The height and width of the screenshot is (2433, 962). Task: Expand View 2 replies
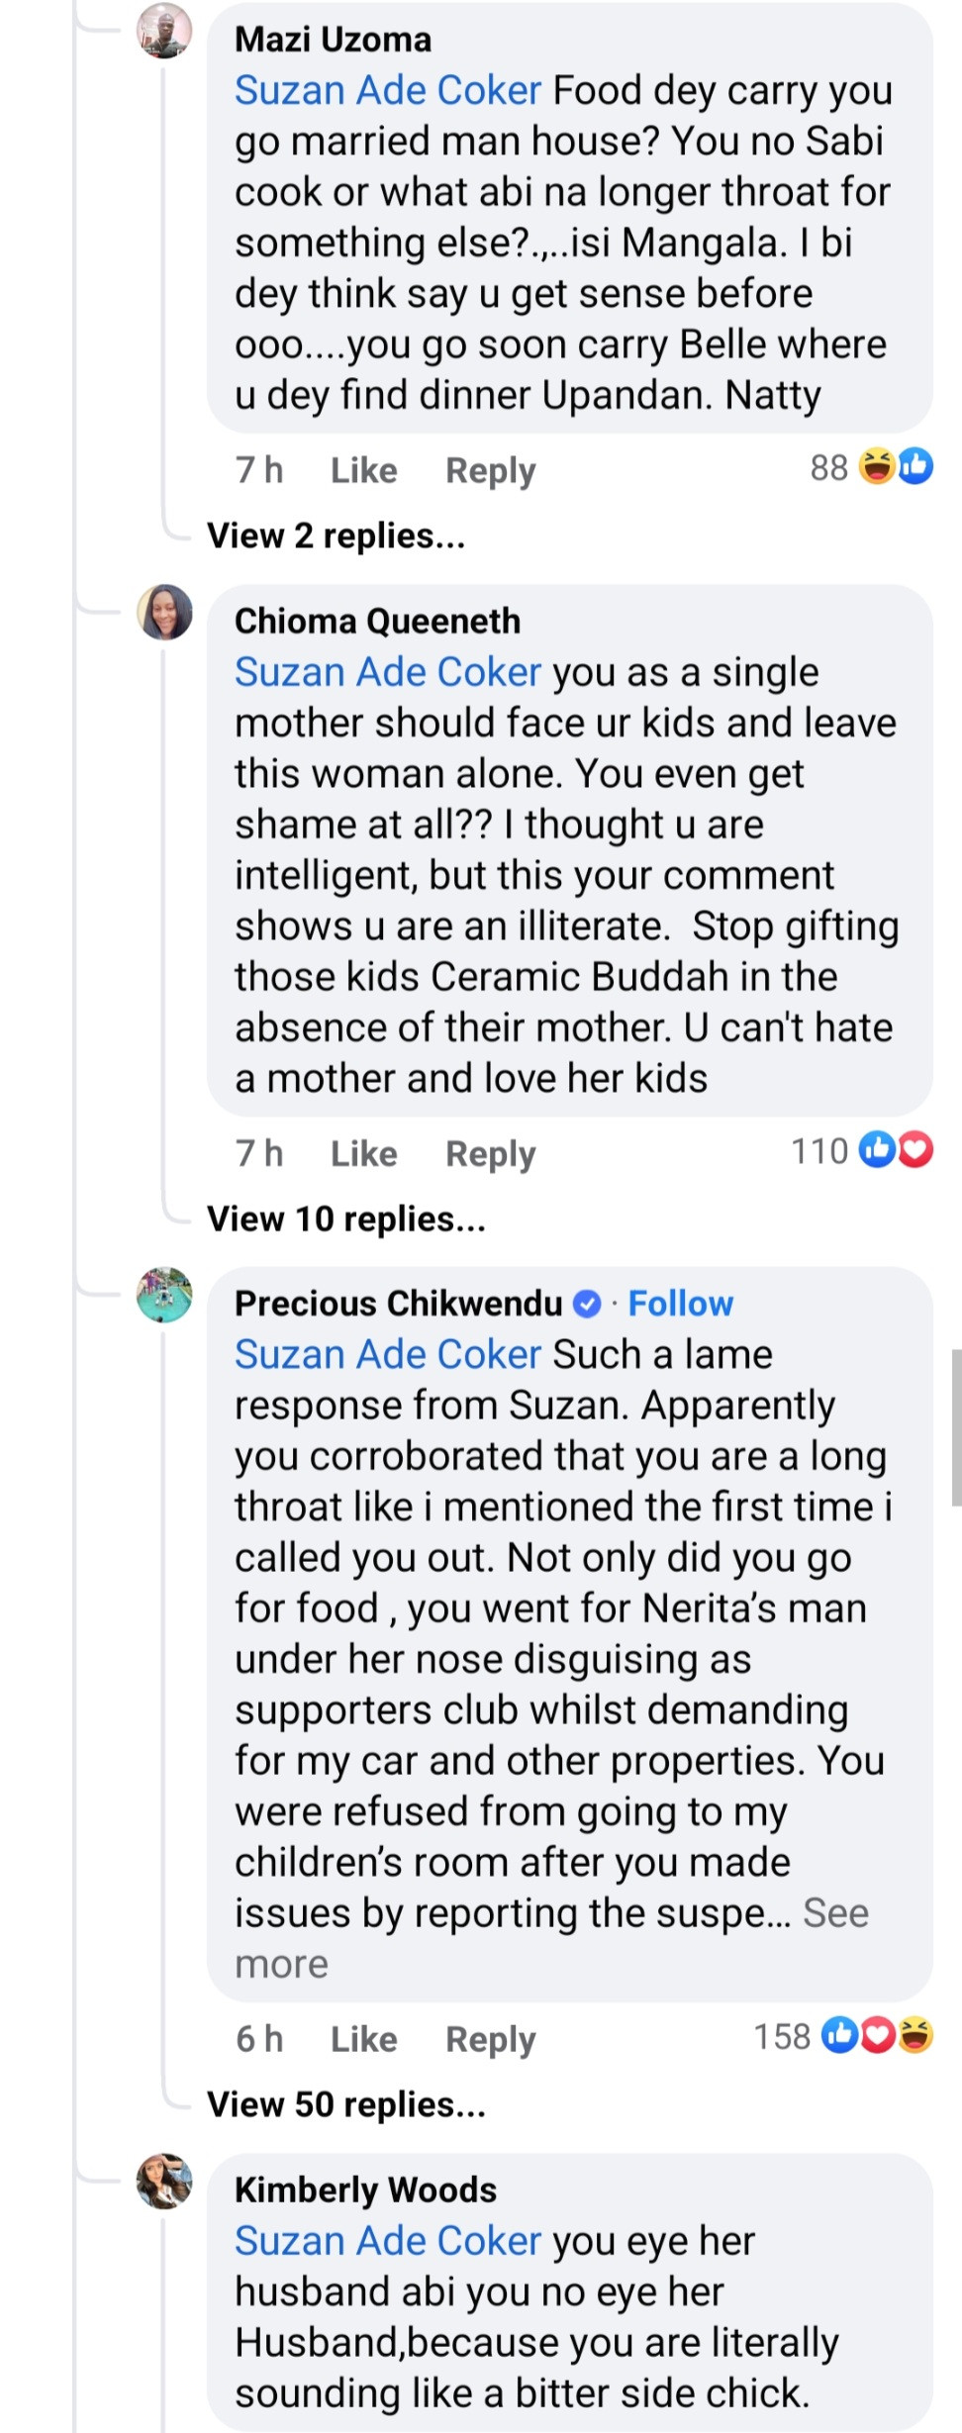click(x=336, y=535)
